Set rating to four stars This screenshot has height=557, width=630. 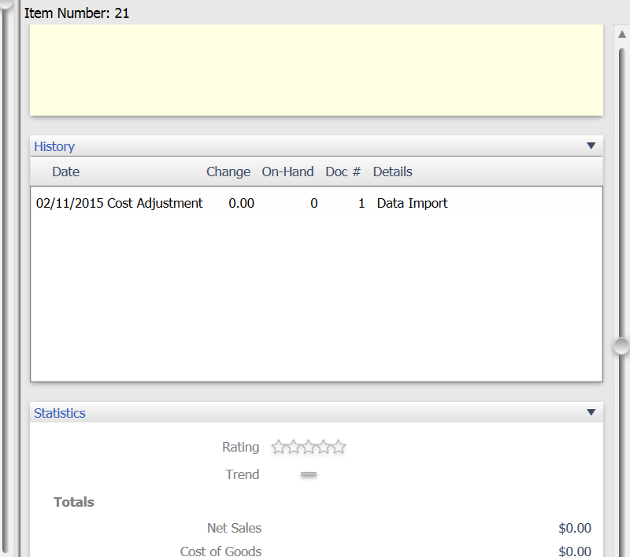(x=324, y=447)
